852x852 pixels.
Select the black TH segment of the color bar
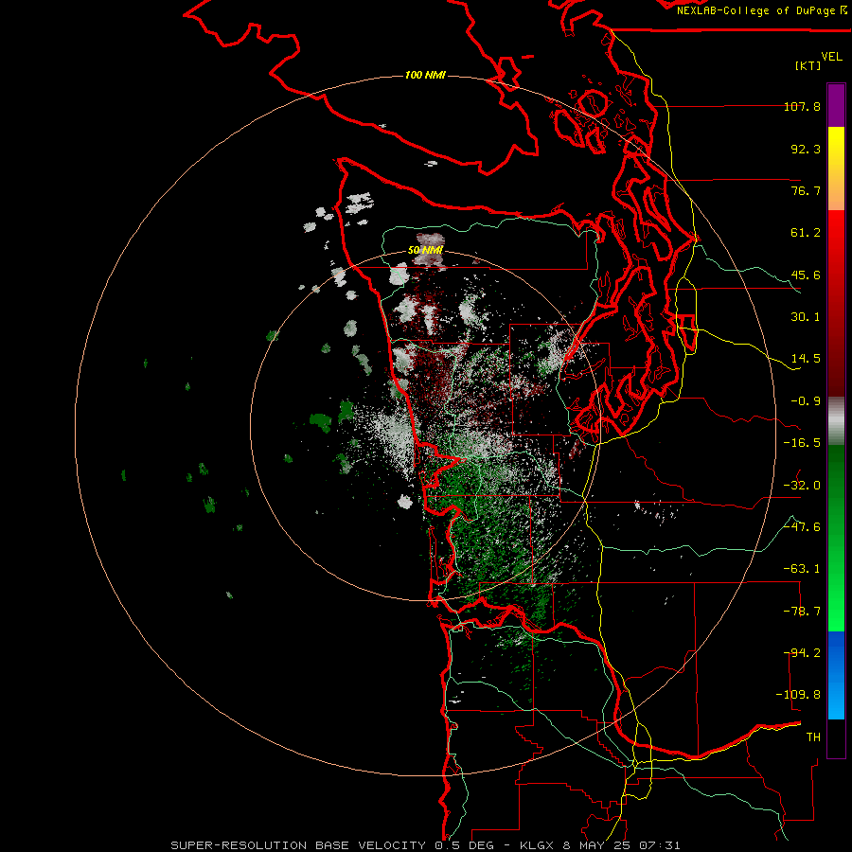click(836, 737)
